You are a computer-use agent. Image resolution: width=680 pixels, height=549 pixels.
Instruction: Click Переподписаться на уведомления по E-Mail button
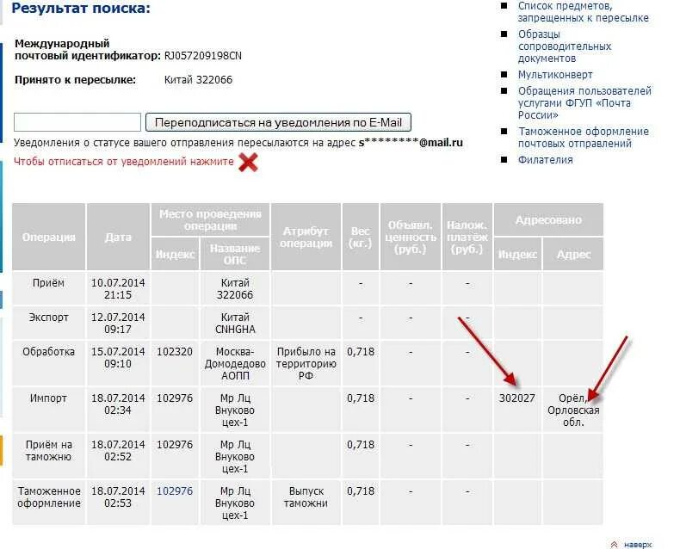click(278, 122)
